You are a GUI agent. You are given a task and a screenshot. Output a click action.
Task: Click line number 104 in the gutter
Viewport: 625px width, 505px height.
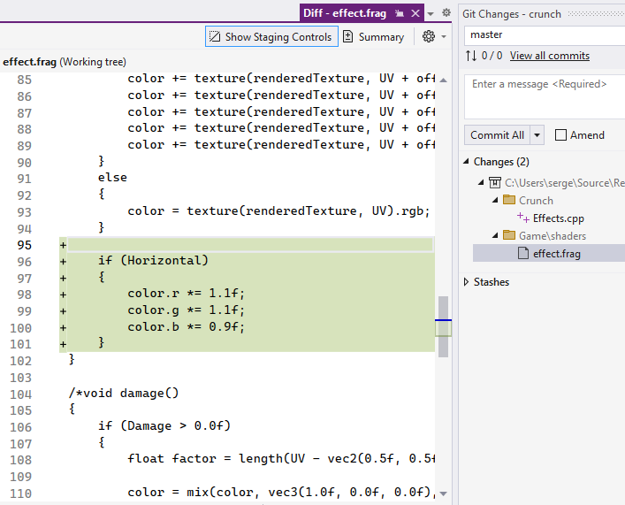tap(20, 394)
